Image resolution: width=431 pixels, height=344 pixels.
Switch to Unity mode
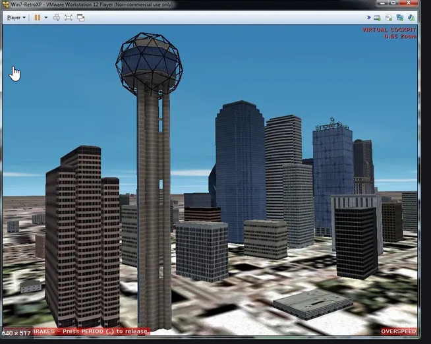(x=80, y=17)
